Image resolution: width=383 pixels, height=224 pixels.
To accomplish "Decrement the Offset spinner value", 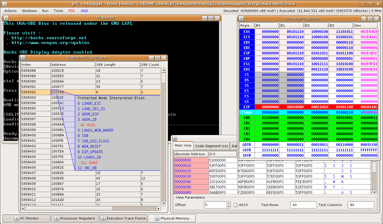I will (229, 207).
